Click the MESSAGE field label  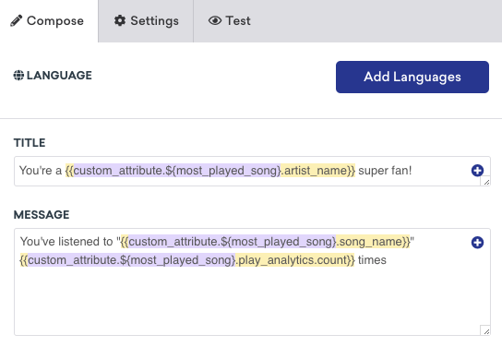point(42,214)
